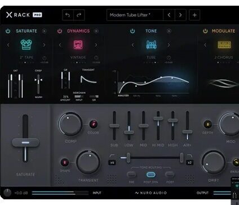239x205 pixels.
Task: Click the Transient envelope curve display
Action: click(88, 79)
